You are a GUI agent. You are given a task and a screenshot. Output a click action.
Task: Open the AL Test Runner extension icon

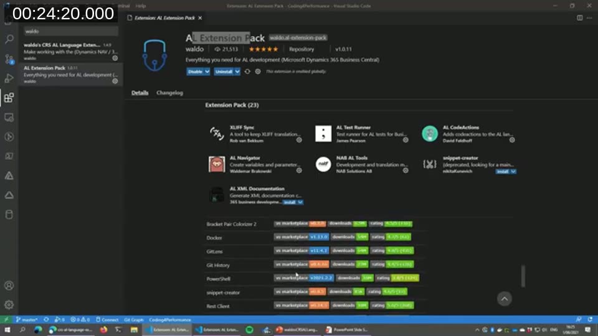pyautogui.click(x=323, y=134)
